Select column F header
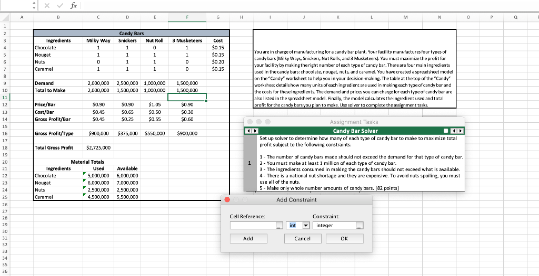 [187, 17]
